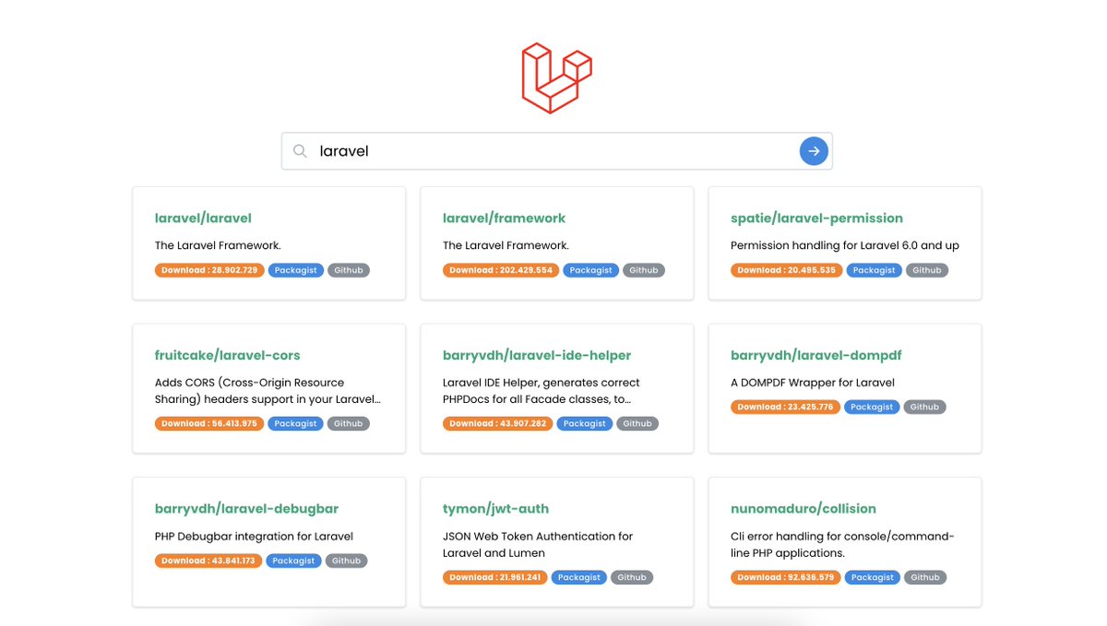
Task: Click Packagist badge on laravel-ide-helper card
Action: (584, 424)
